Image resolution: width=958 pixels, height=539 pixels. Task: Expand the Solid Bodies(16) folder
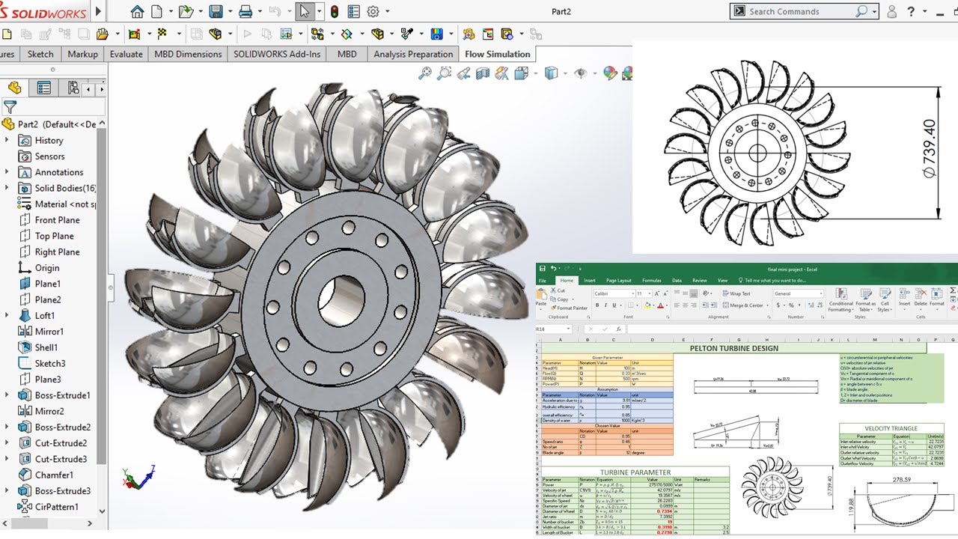point(7,188)
